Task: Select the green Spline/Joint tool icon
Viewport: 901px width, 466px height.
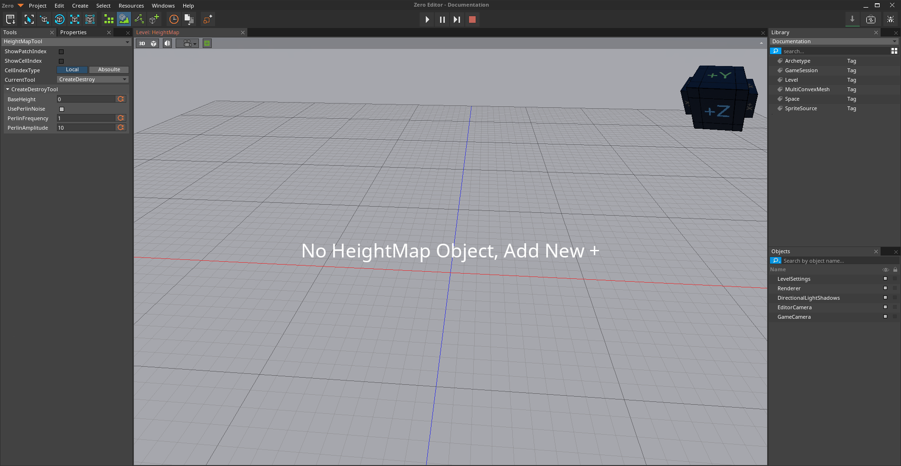Action: point(139,19)
